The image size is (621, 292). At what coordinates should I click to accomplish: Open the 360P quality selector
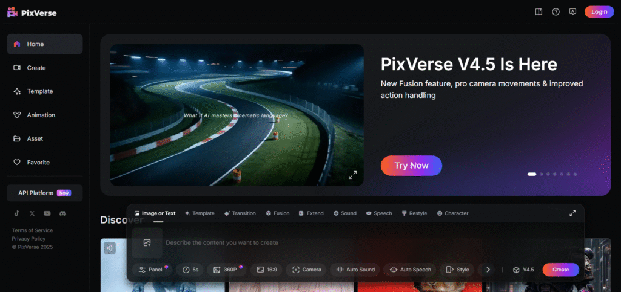[227, 270]
